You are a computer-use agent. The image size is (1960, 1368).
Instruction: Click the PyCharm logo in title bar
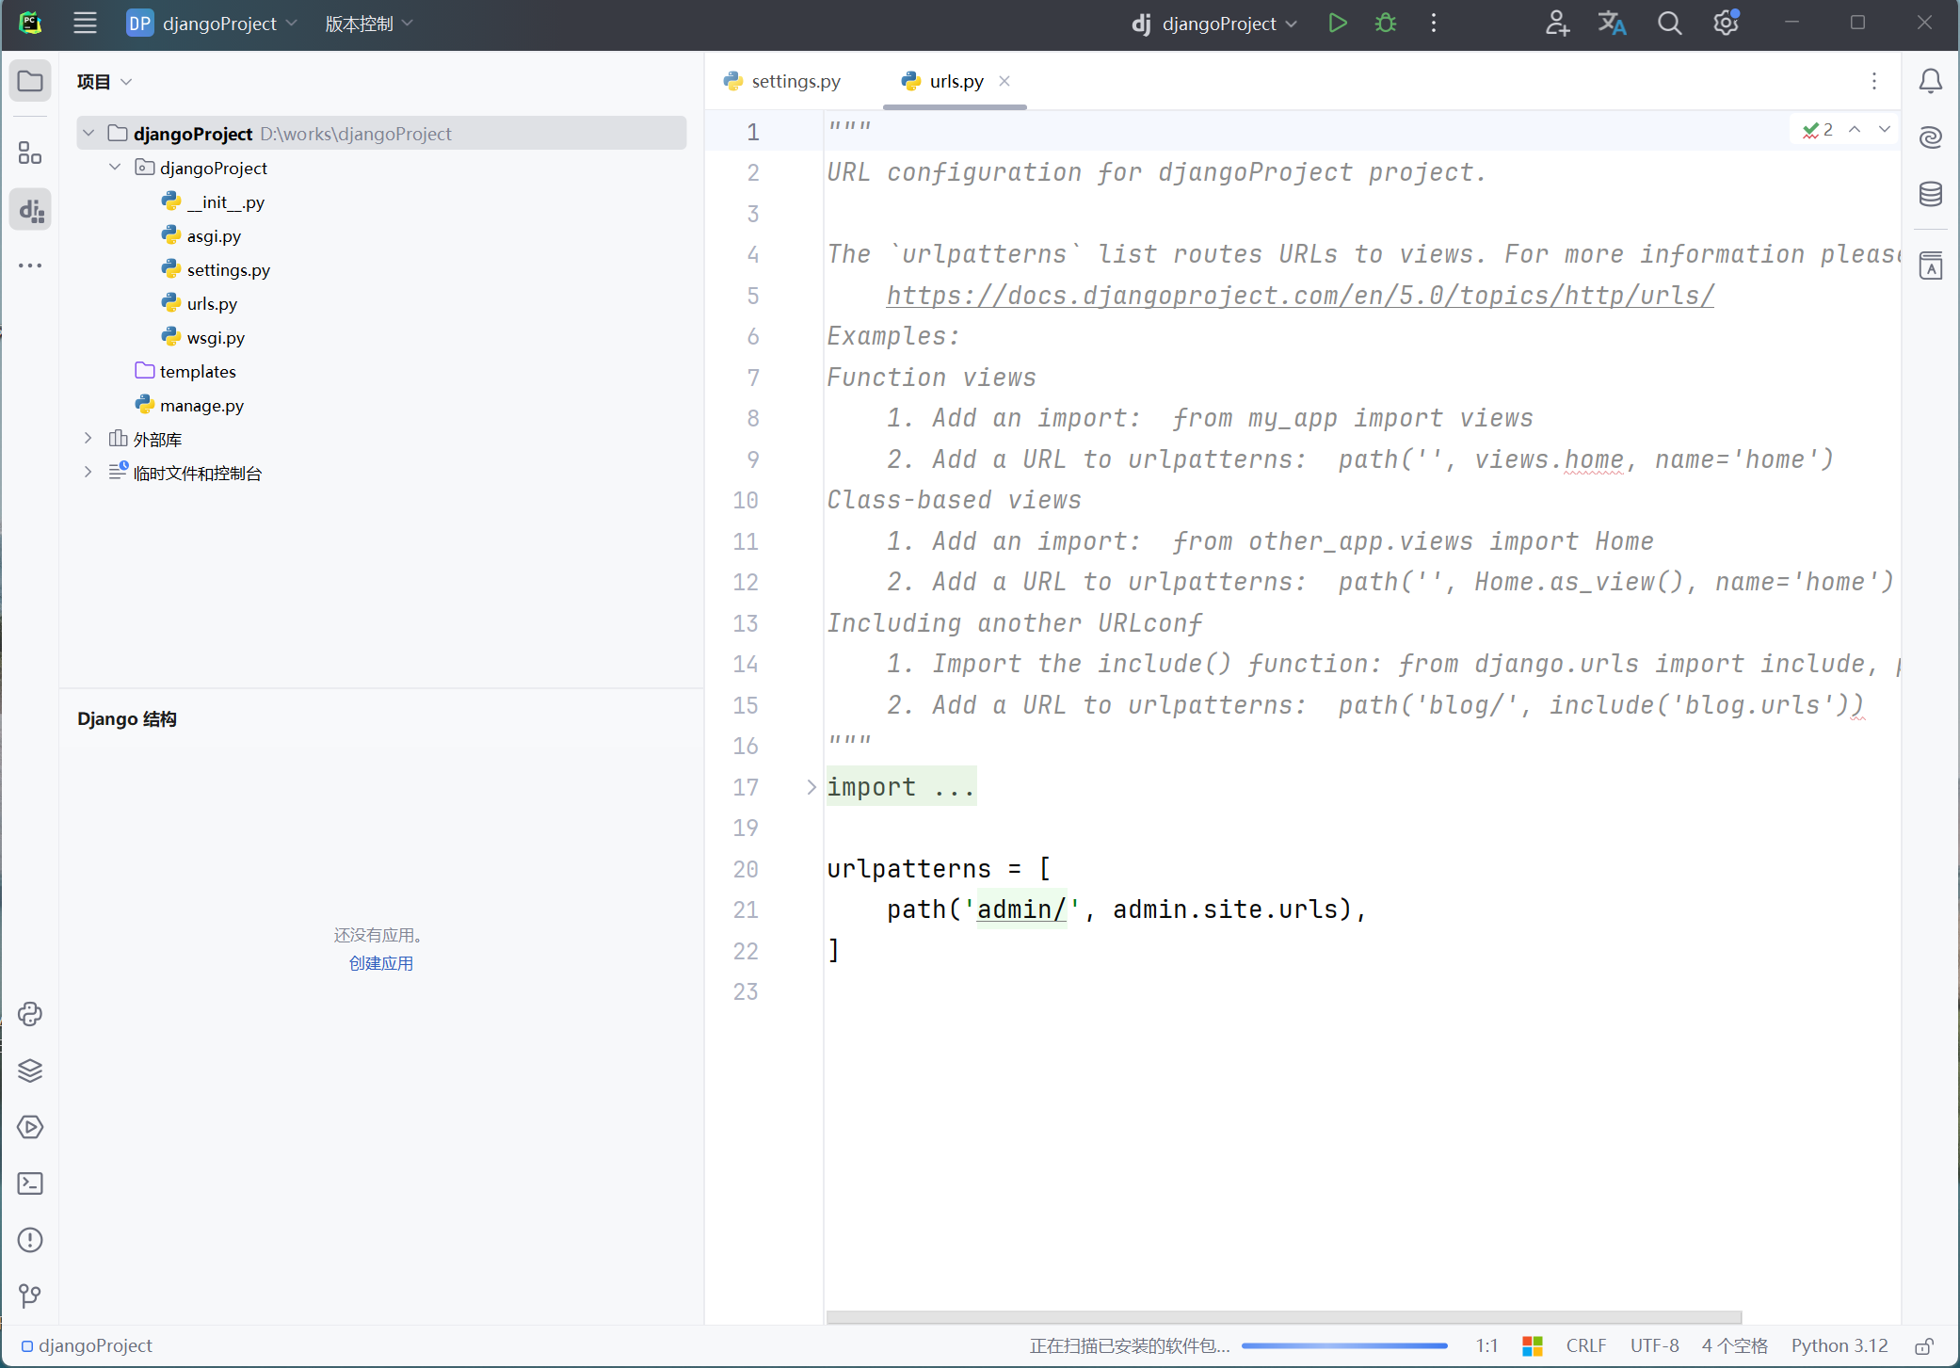point(30,23)
